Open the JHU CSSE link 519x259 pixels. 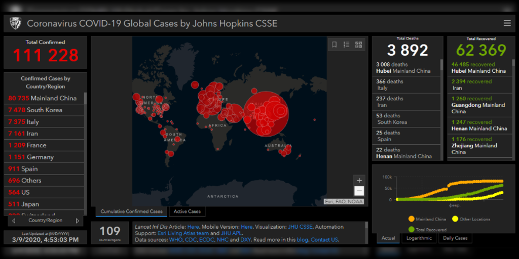[x=300, y=227]
